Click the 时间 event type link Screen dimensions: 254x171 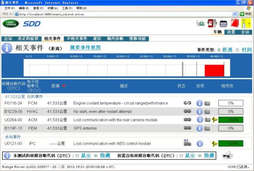click(x=247, y=50)
